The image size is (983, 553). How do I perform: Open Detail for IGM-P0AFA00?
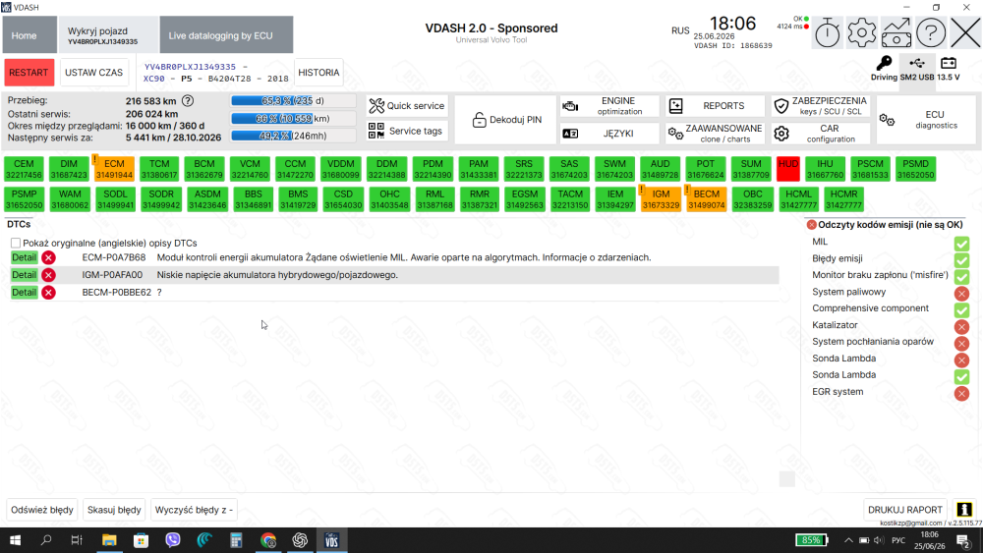point(24,275)
